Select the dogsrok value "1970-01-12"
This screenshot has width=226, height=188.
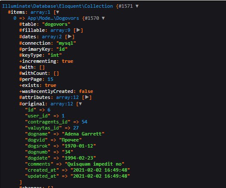pos(79,146)
